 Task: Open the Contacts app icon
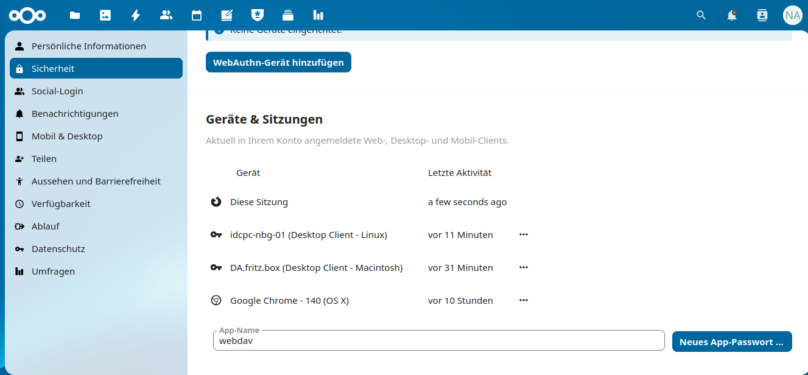(x=166, y=15)
